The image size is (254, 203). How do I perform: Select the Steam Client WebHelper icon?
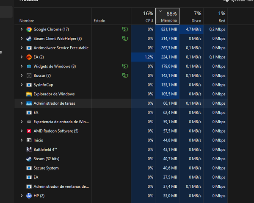point(29,39)
